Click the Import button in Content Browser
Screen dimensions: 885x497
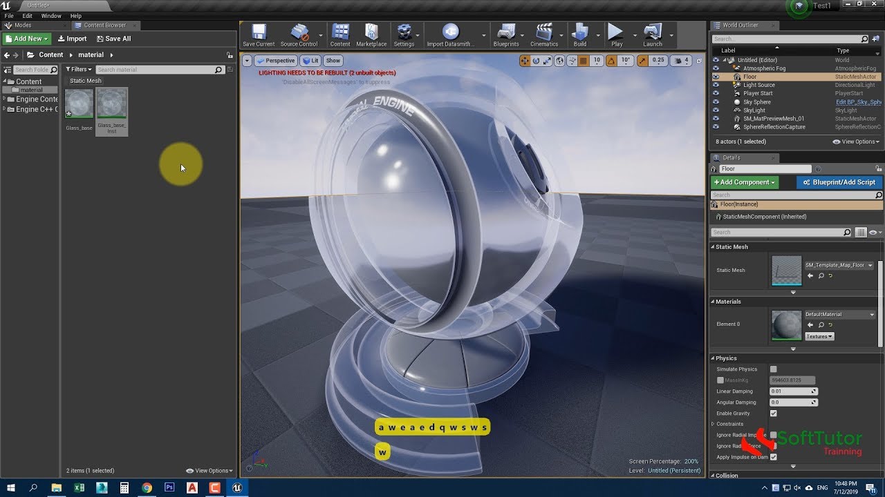[x=72, y=39]
